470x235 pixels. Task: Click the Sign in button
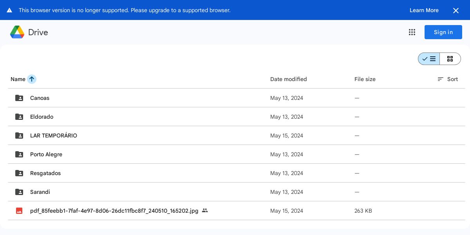(x=443, y=32)
